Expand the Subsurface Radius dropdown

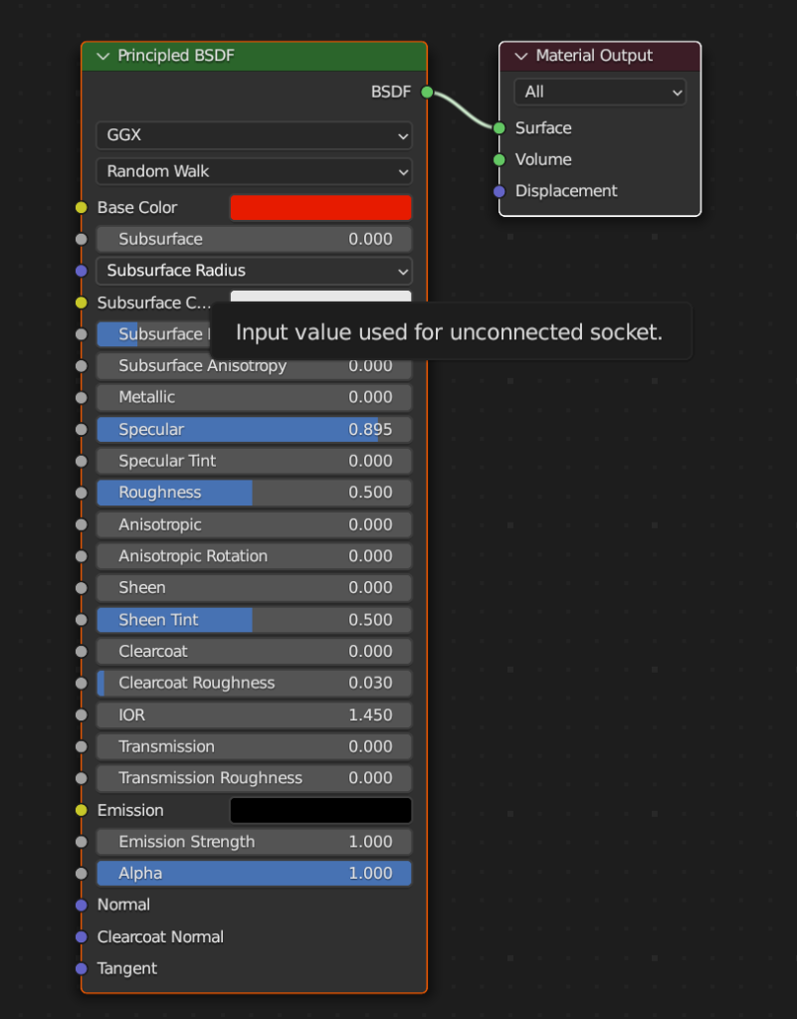tap(254, 271)
